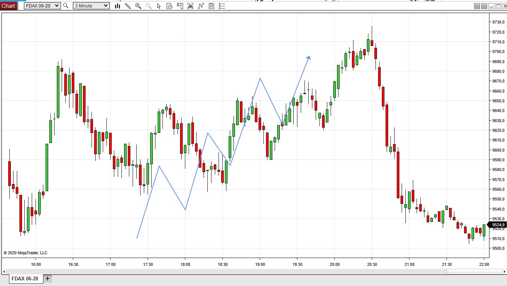507x286 pixels.
Task: Click the 9570,0 price label
Action: [498, 180]
